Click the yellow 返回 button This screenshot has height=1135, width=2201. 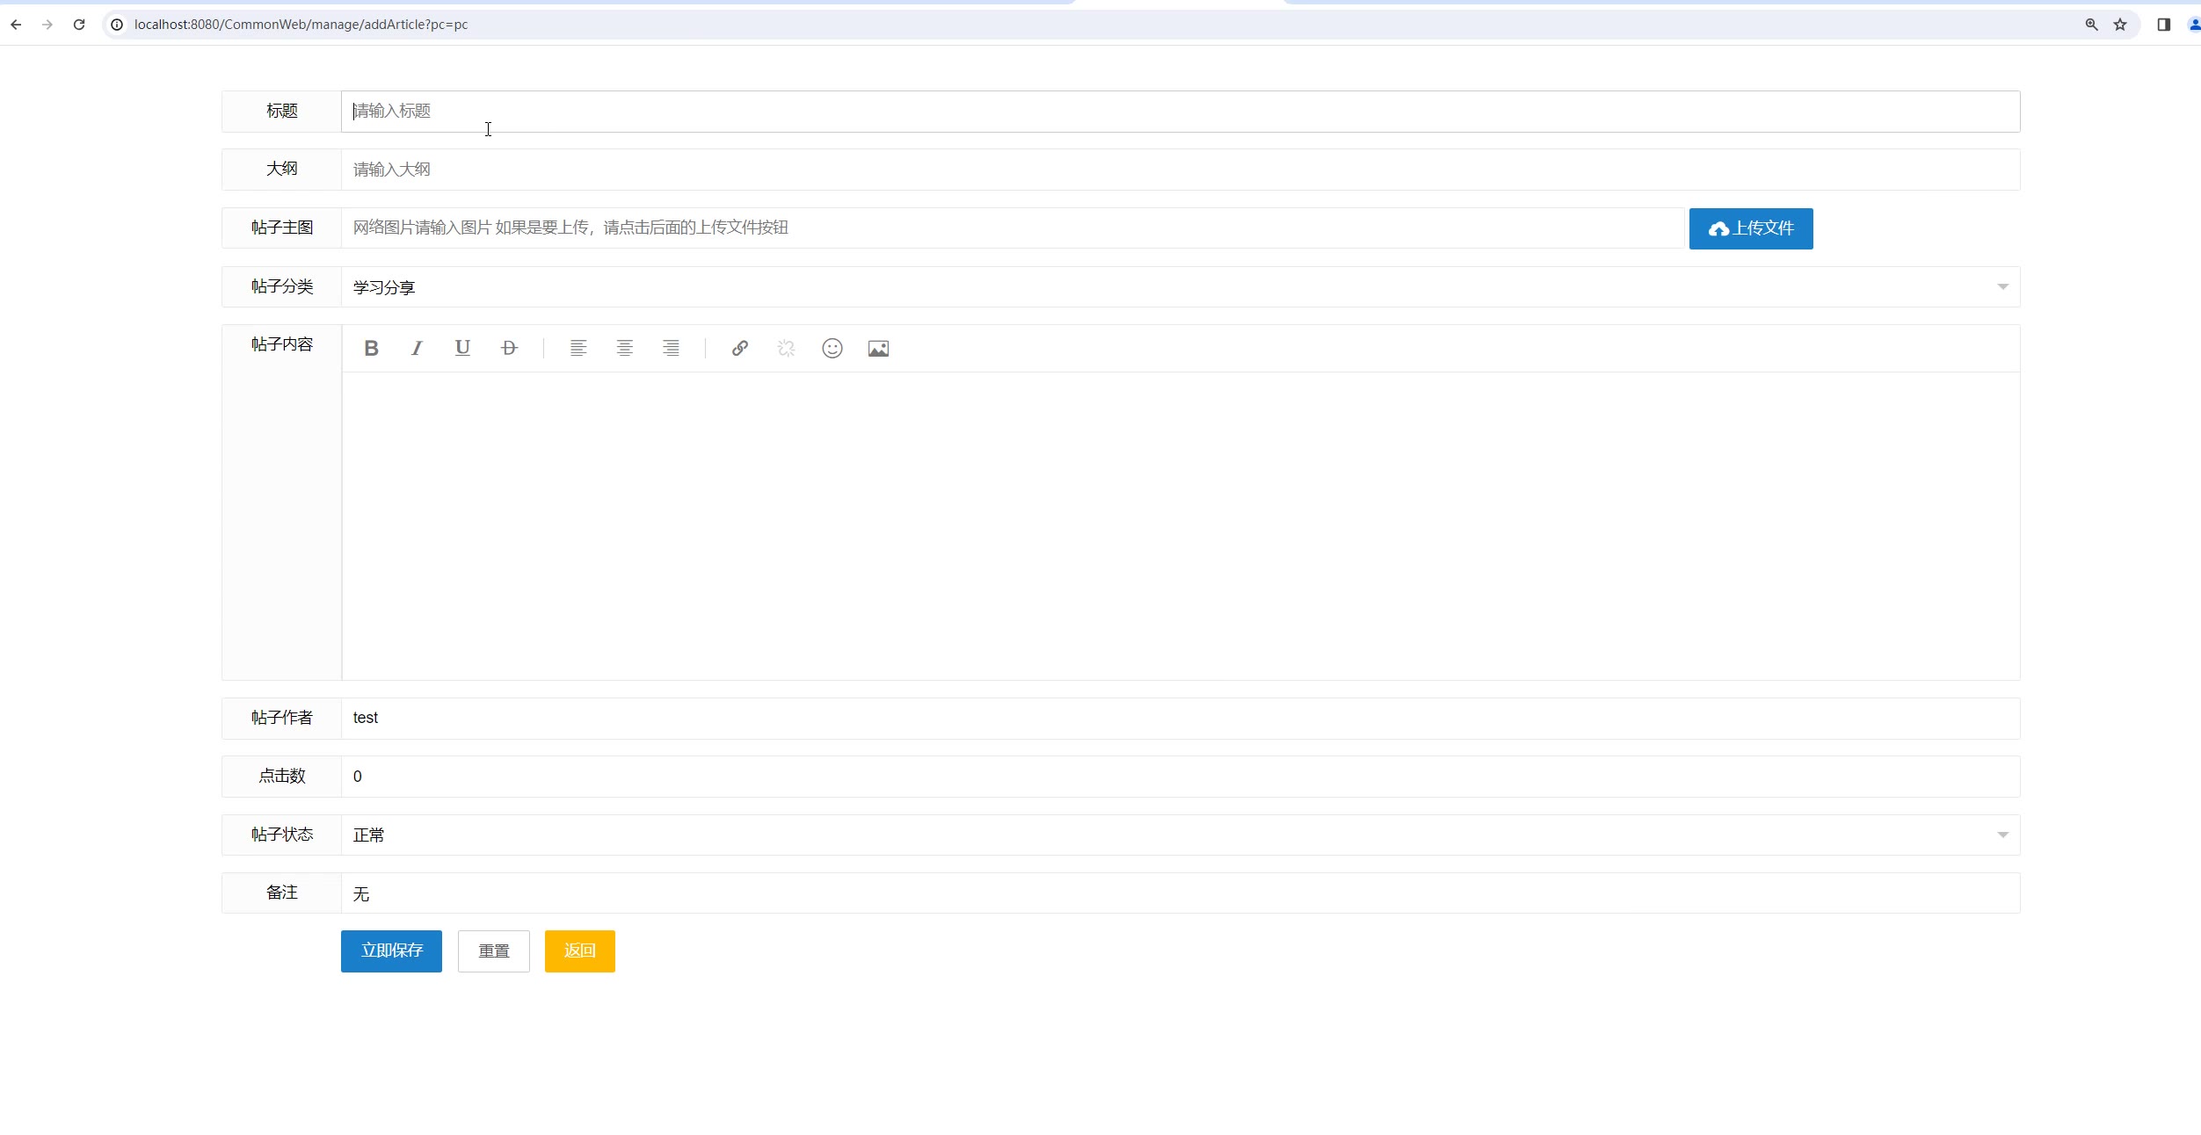(579, 951)
